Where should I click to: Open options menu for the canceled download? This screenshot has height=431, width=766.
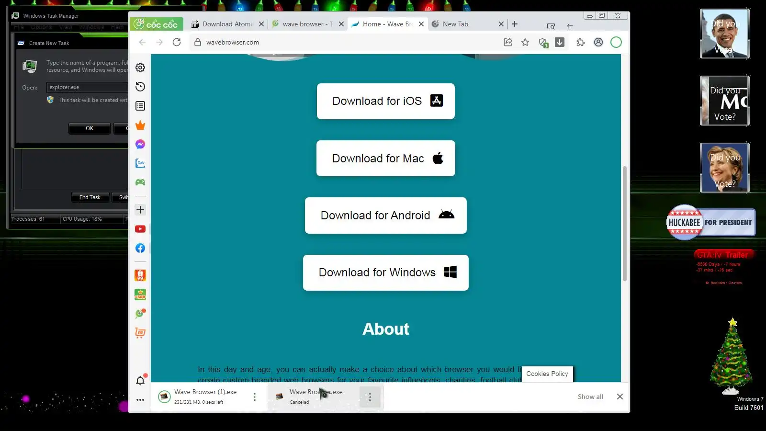pyautogui.click(x=370, y=397)
